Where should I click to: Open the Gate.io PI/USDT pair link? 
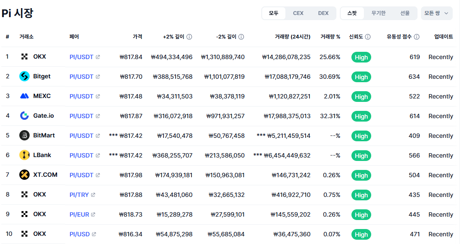coord(81,116)
